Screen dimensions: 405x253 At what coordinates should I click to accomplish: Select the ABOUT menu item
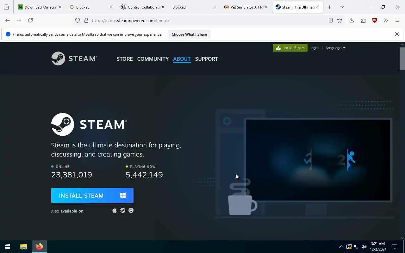pyautogui.click(x=182, y=59)
